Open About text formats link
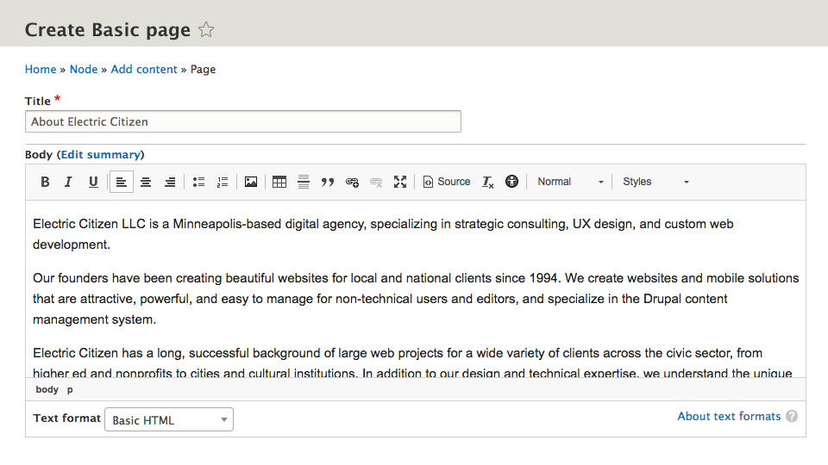The width and height of the screenshot is (828, 465). [729, 416]
